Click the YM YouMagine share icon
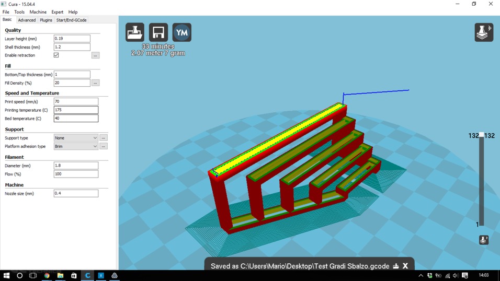500x281 pixels. [182, 32]
